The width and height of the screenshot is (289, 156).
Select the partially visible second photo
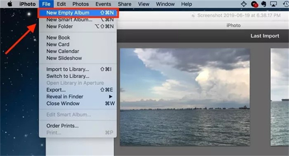[x=280, y=97]
